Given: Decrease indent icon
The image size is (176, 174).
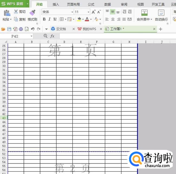Looking at the screenshot, I should 124,12.
